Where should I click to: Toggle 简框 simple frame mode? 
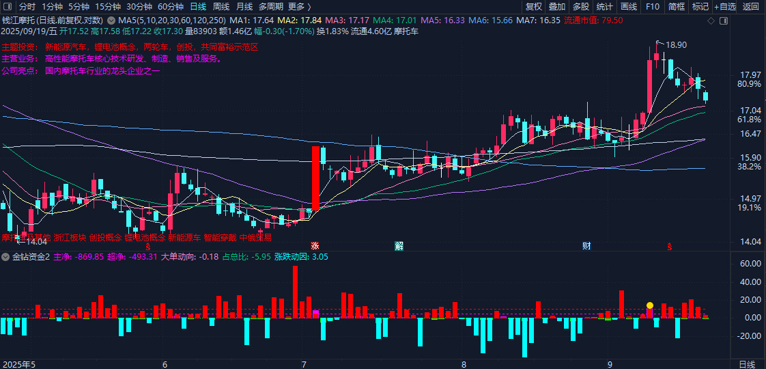(x=677, y=7)
